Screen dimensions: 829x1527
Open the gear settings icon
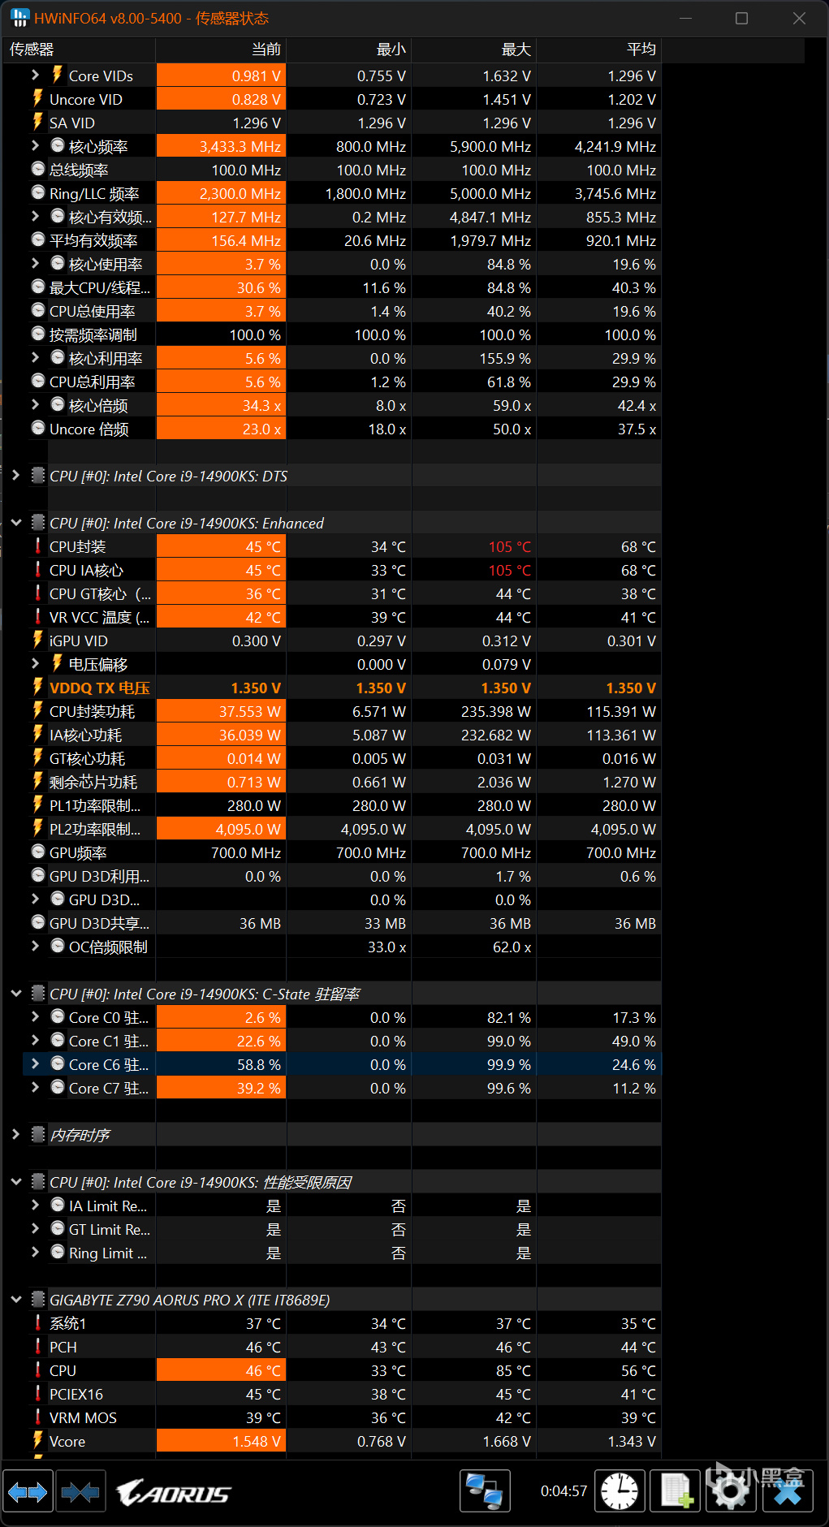click(731, 1491)
